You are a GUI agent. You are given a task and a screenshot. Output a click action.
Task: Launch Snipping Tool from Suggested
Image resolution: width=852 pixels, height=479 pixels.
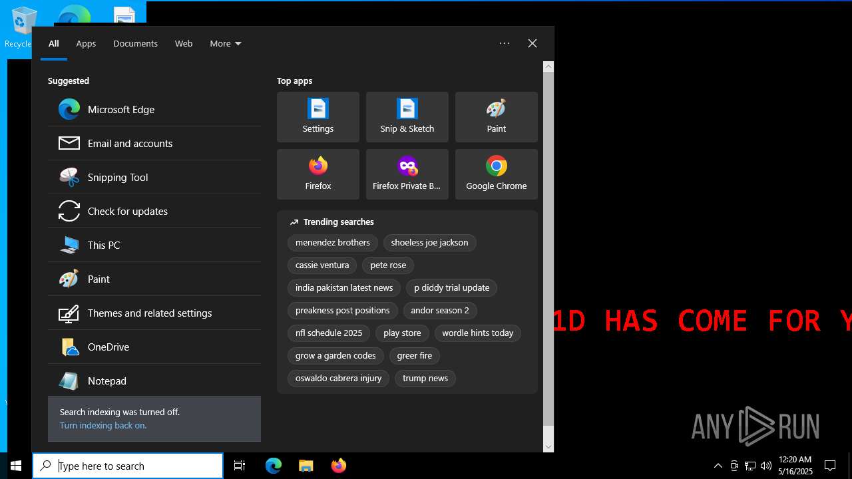tap(154, 177)
